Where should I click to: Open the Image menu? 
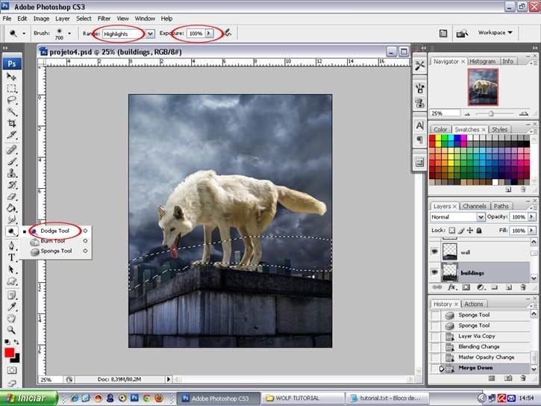coord(41,19)
